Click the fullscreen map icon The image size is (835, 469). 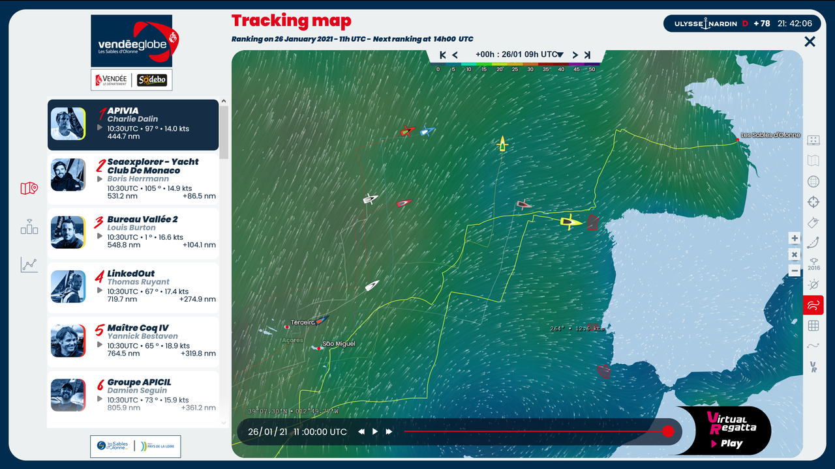click(x=813, y=140)
